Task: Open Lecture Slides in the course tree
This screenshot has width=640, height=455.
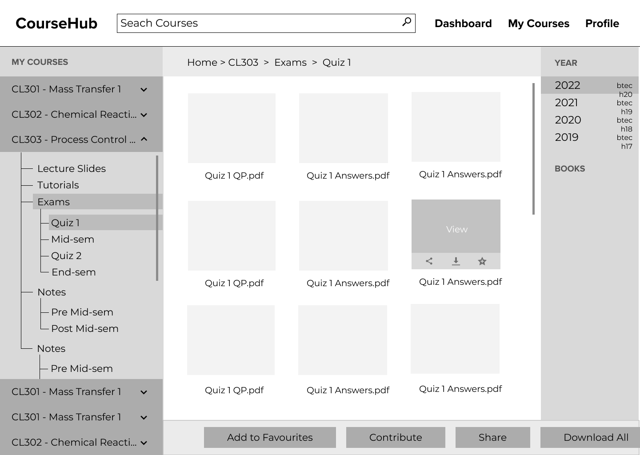Action: 72,169
